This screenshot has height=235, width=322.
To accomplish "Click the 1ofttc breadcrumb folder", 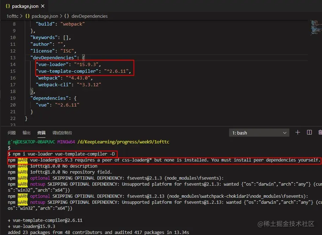I will 12,16.
